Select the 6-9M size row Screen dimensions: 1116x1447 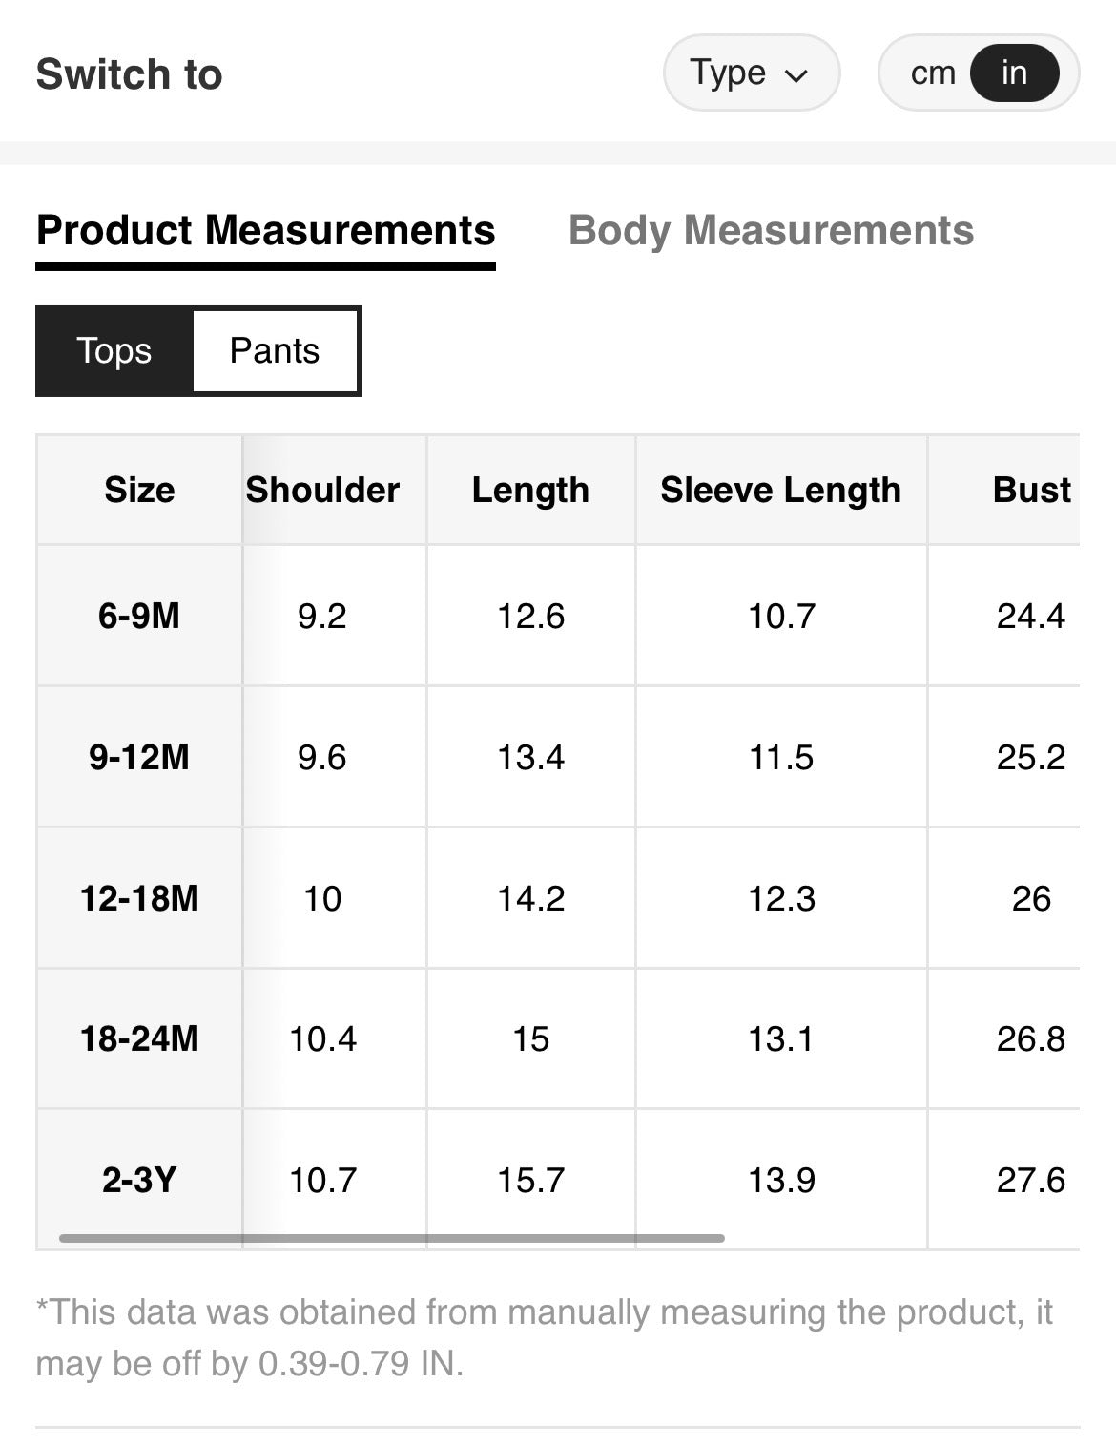point(138,616)
